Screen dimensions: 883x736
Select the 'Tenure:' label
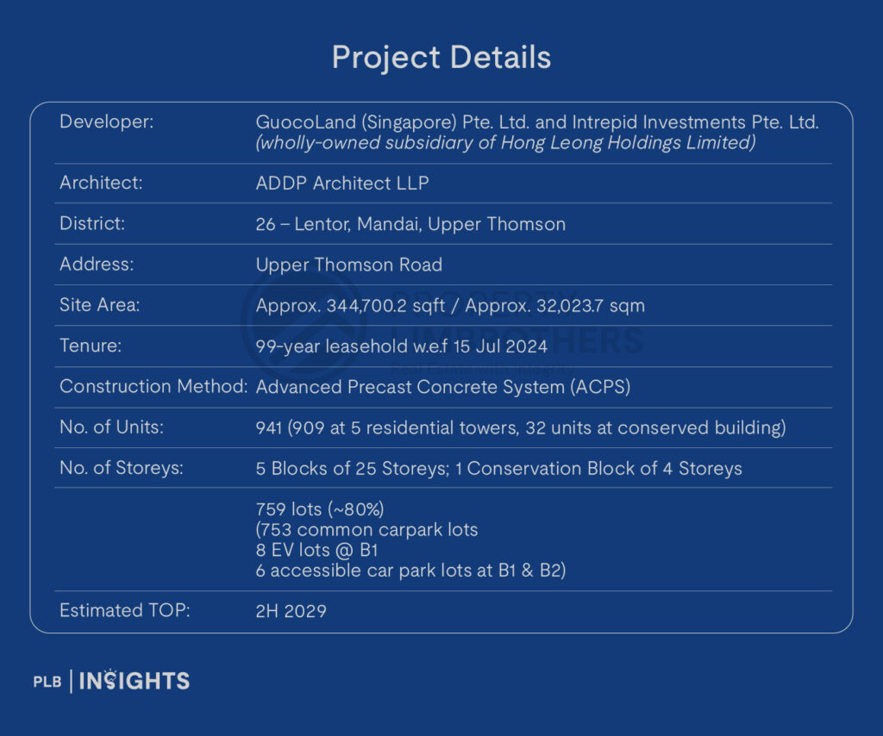pos(91,345)
